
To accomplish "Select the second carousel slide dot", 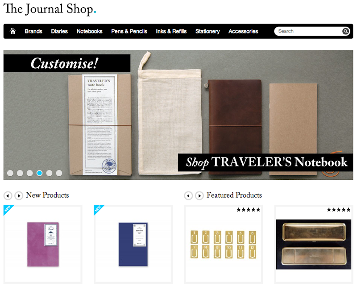I will click(x=20, y=173).
